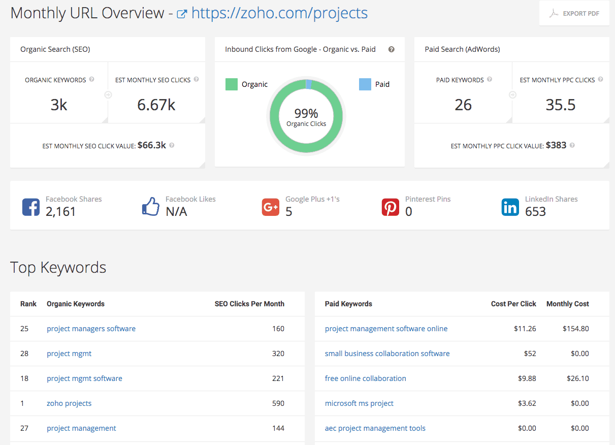Viewport: 615px width, 445px height.
Task: Click the PDF icon in Export button
Action: pyautogui.click(x=554, y=14)
